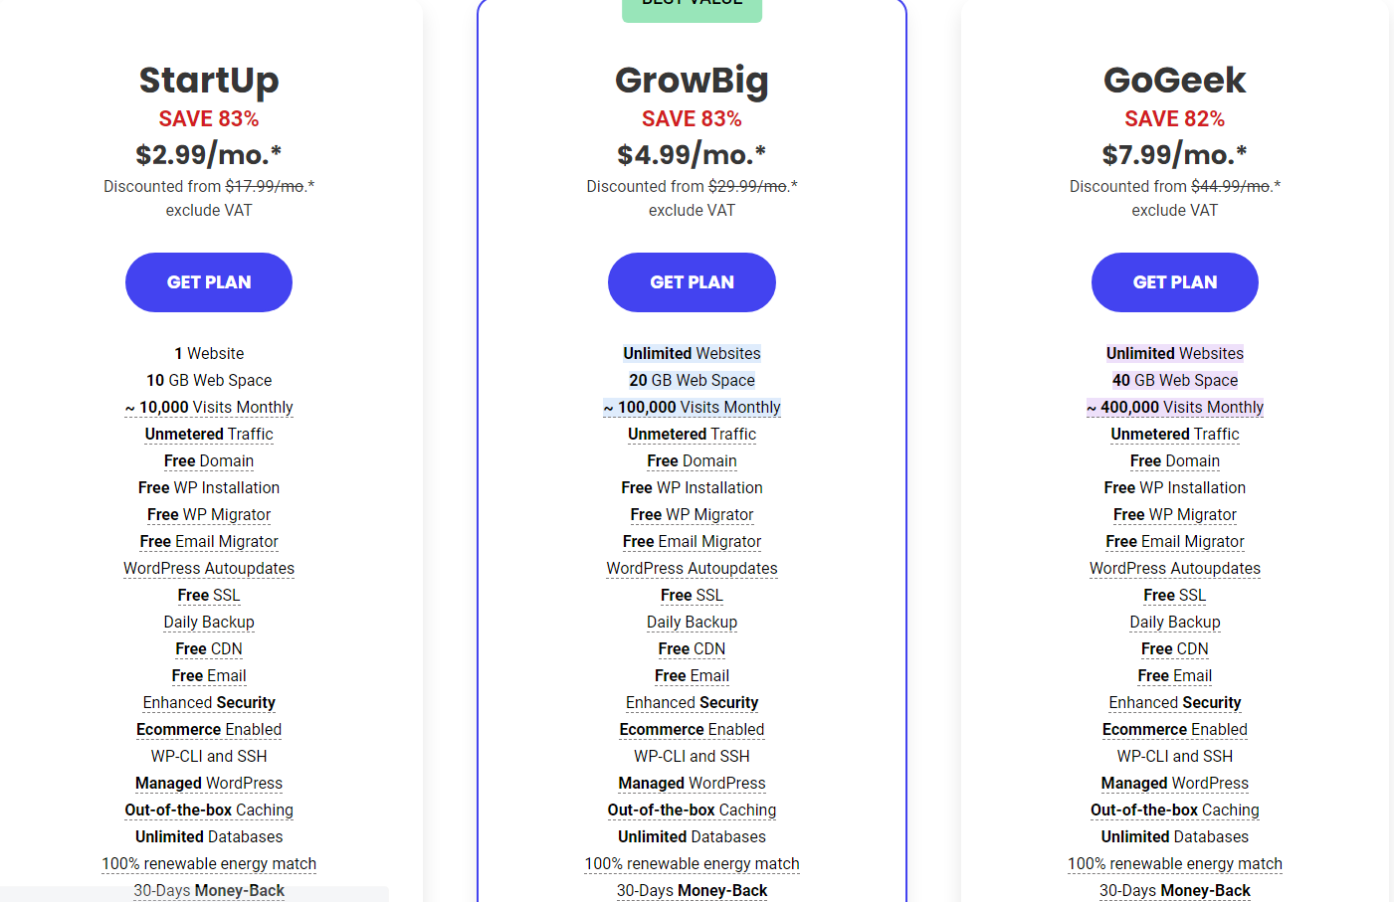Click GET PLAN under GrowBig
Screen dimensions: 1394x902
click(692, 282)
